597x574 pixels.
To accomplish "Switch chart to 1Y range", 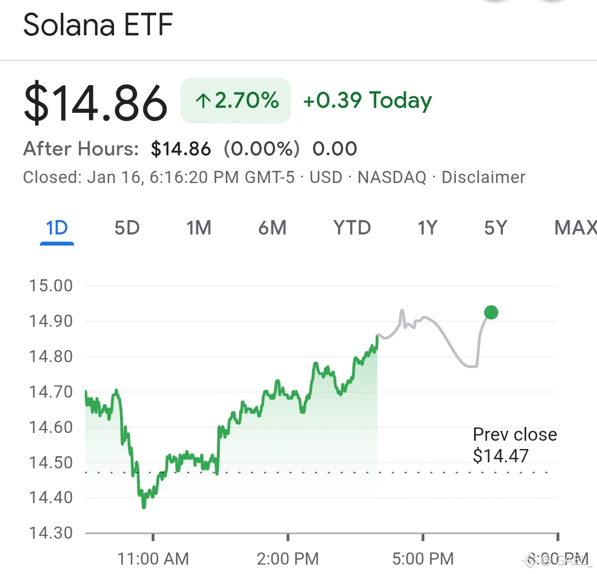I will [x=427, y=227].
